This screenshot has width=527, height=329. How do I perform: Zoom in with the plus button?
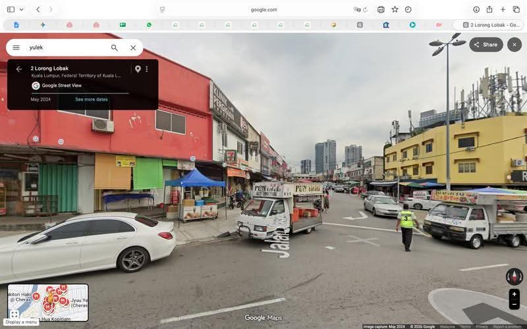(514, 294)
